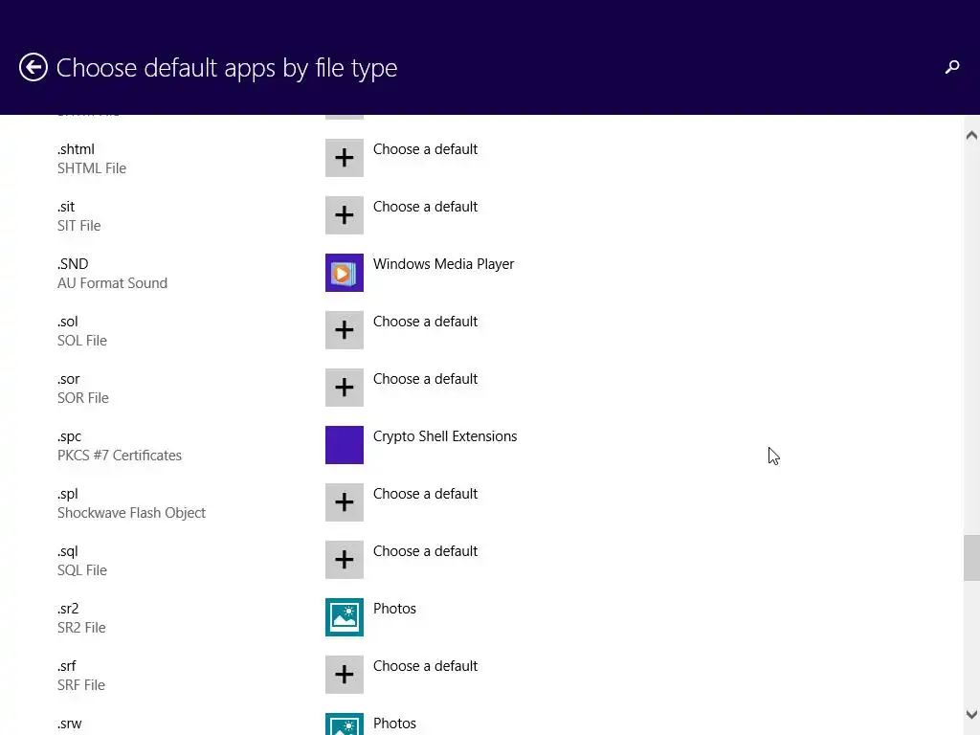Click the back arrow button
The width and height of the screenshot is (980, 735).
[x=33, y=68]
